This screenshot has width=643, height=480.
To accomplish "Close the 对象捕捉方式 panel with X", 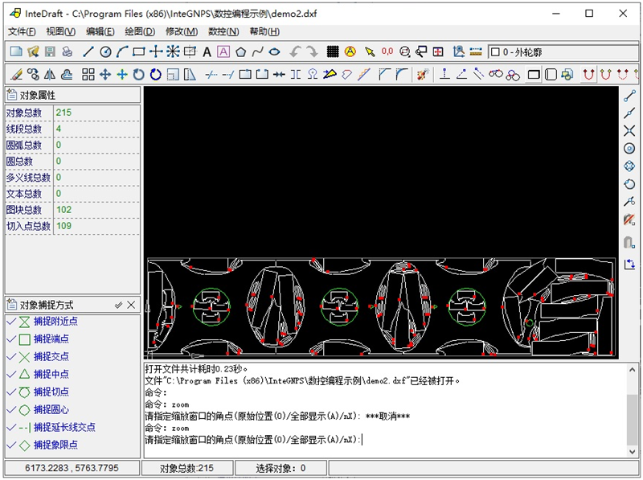I will coord(131,305).
